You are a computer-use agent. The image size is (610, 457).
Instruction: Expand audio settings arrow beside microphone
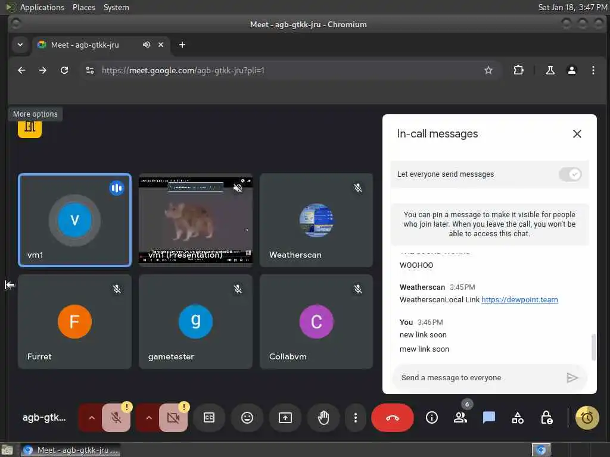click(92, 418)
